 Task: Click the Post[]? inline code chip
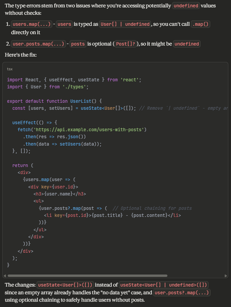pos(125,44)
